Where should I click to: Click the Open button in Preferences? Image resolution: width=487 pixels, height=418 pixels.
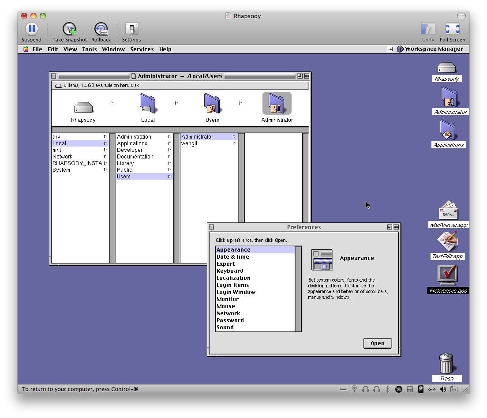tap(377, 343)
